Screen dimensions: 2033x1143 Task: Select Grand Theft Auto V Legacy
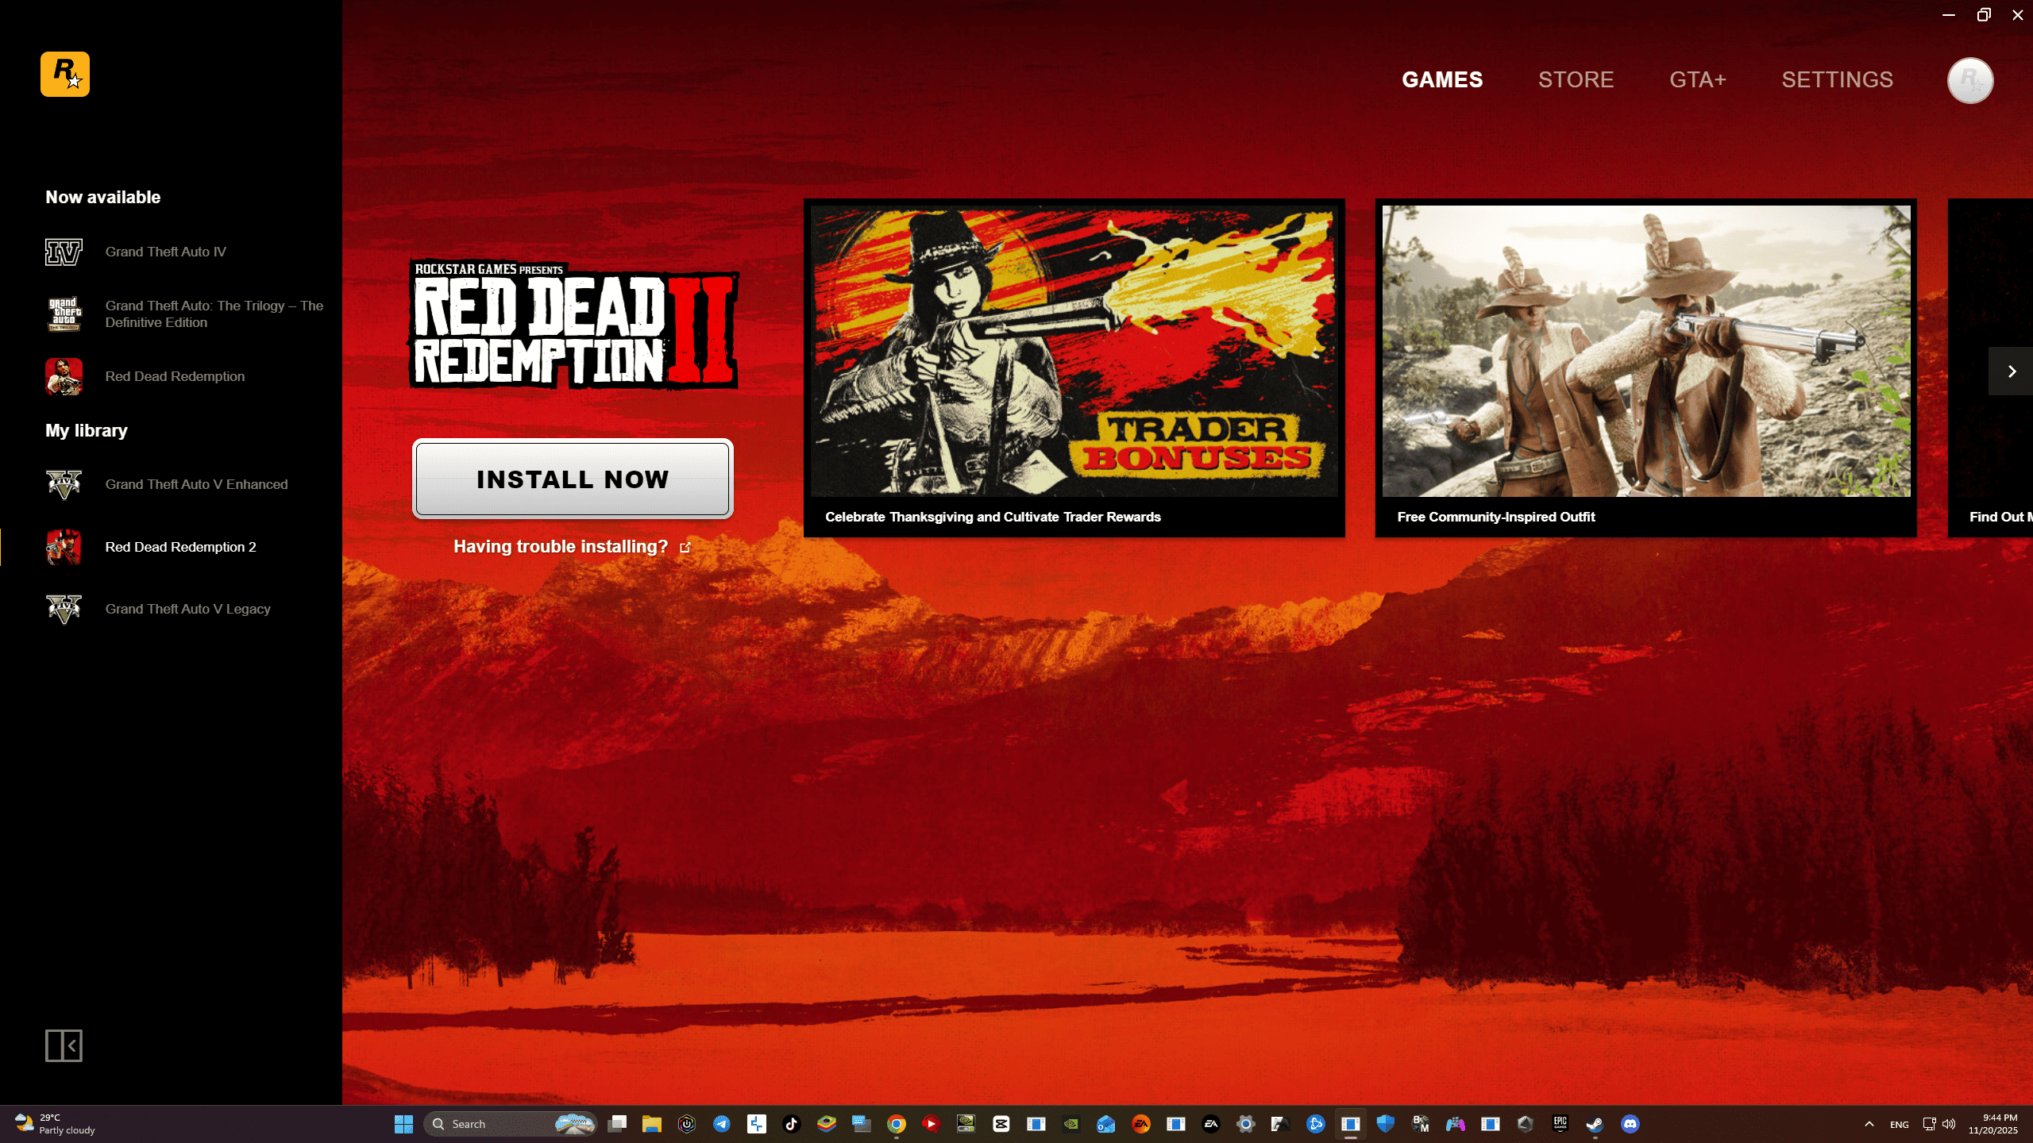click(187, 609)
